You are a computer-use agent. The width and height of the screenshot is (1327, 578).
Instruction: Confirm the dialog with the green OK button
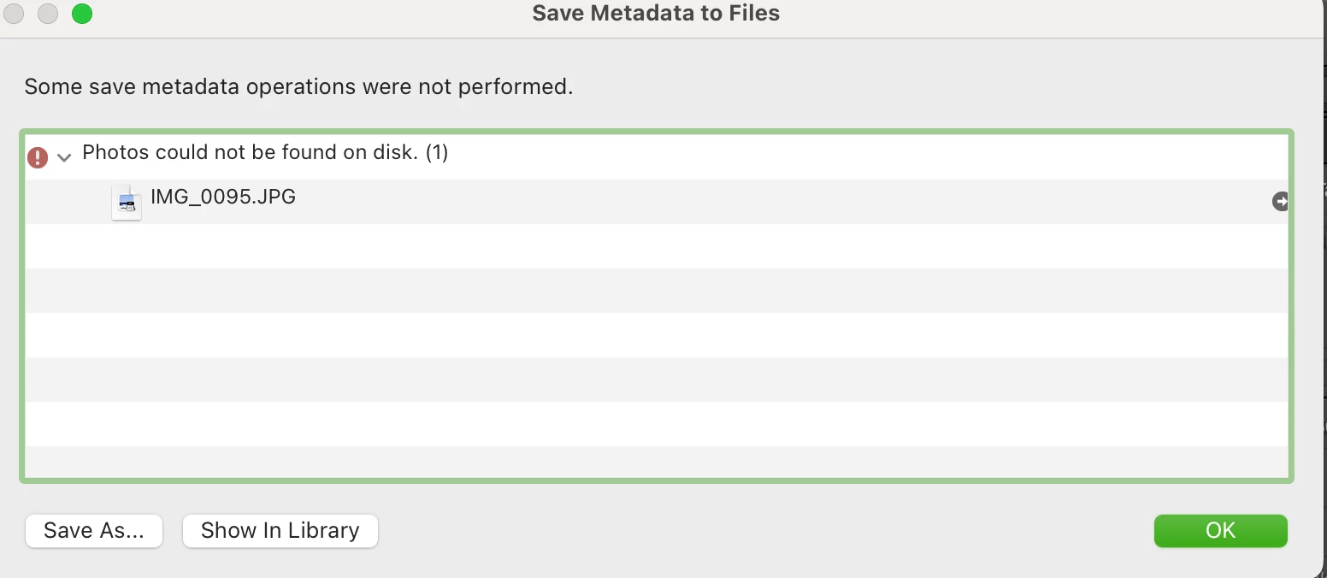tap(1220, 531)
